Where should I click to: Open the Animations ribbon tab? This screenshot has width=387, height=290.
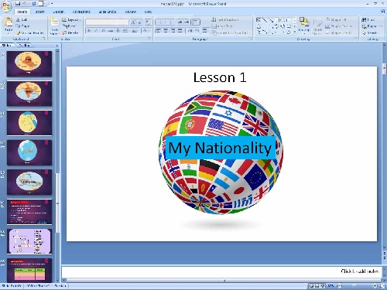[x=81, y=12]
